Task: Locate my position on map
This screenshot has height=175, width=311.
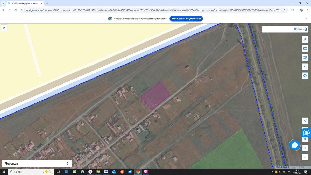Action: point(305,121)
